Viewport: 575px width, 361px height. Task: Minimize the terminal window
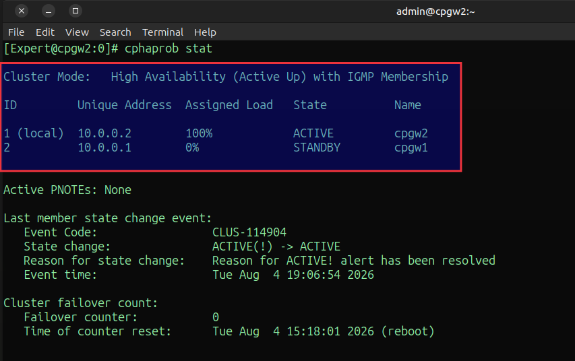pos(49,11)
